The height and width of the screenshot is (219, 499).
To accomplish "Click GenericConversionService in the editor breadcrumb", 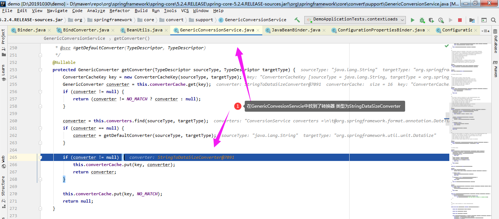I will 75,38.
